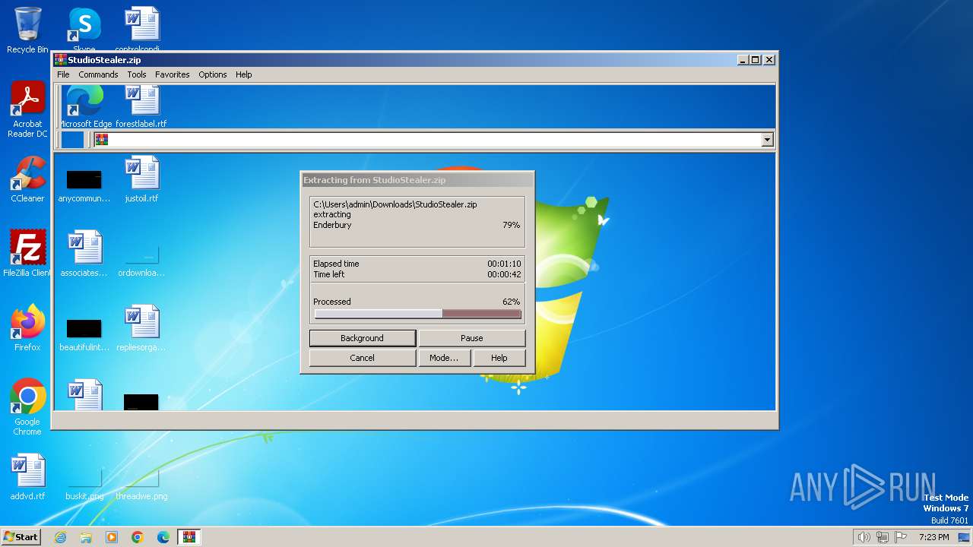Viewport: 973px width, 547px height.
Task: Click the volume speaker tray icon
Action: point(864,537)
